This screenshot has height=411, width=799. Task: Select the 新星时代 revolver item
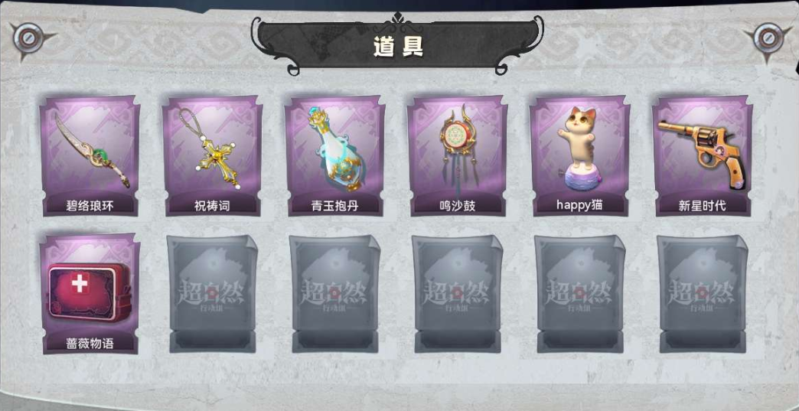[702, 155]
